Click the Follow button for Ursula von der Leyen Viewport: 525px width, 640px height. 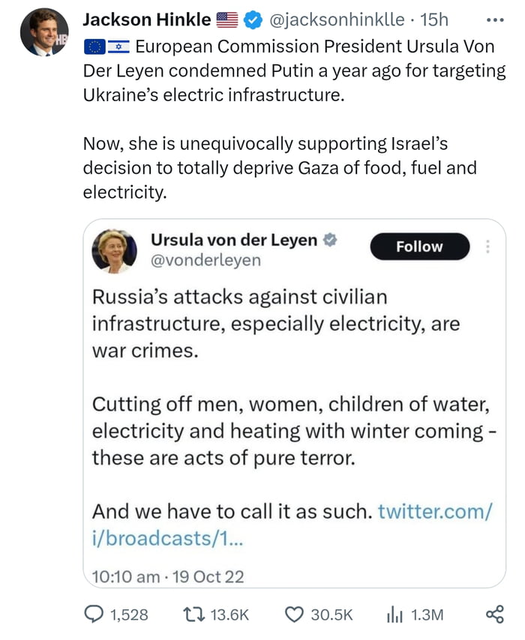(419, 246)
